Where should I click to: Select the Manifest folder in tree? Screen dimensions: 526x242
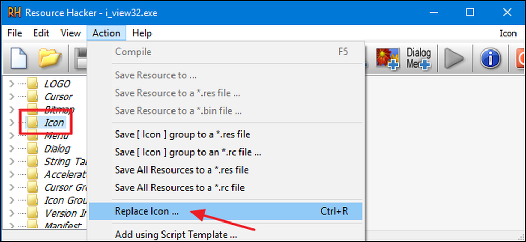pyautogui.click(x=63, y=225)
